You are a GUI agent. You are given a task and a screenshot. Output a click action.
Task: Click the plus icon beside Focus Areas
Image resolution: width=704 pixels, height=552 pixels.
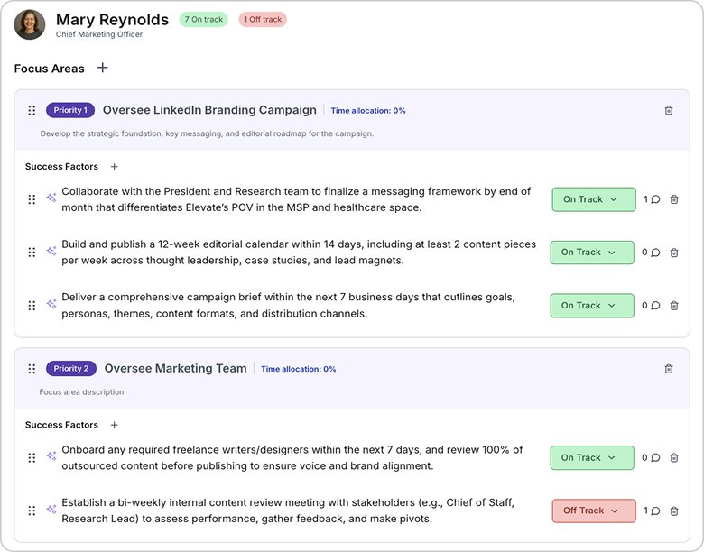(102, 69)
